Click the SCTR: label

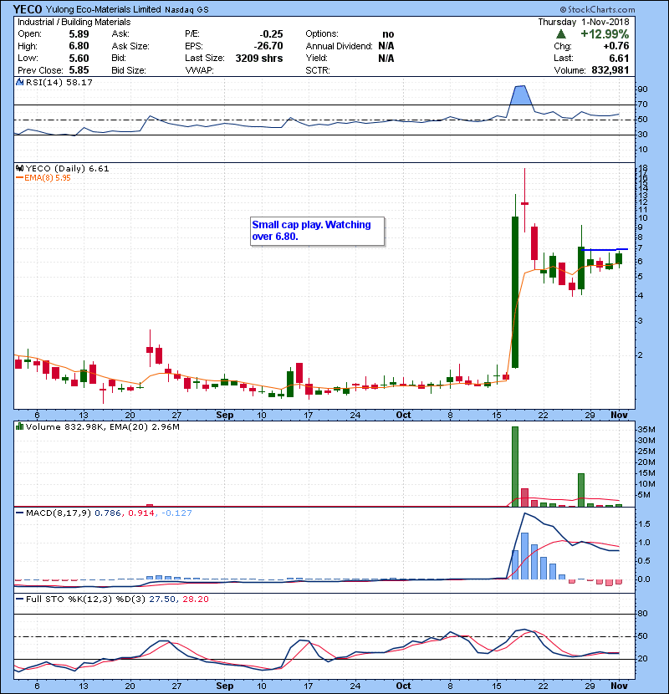click(x=318, y=70)
